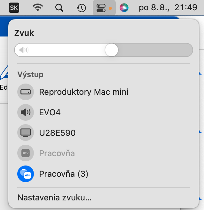Viewport: 204px width, 210px height.
Task: Click the date and time in menu bar
Action: 168,7
